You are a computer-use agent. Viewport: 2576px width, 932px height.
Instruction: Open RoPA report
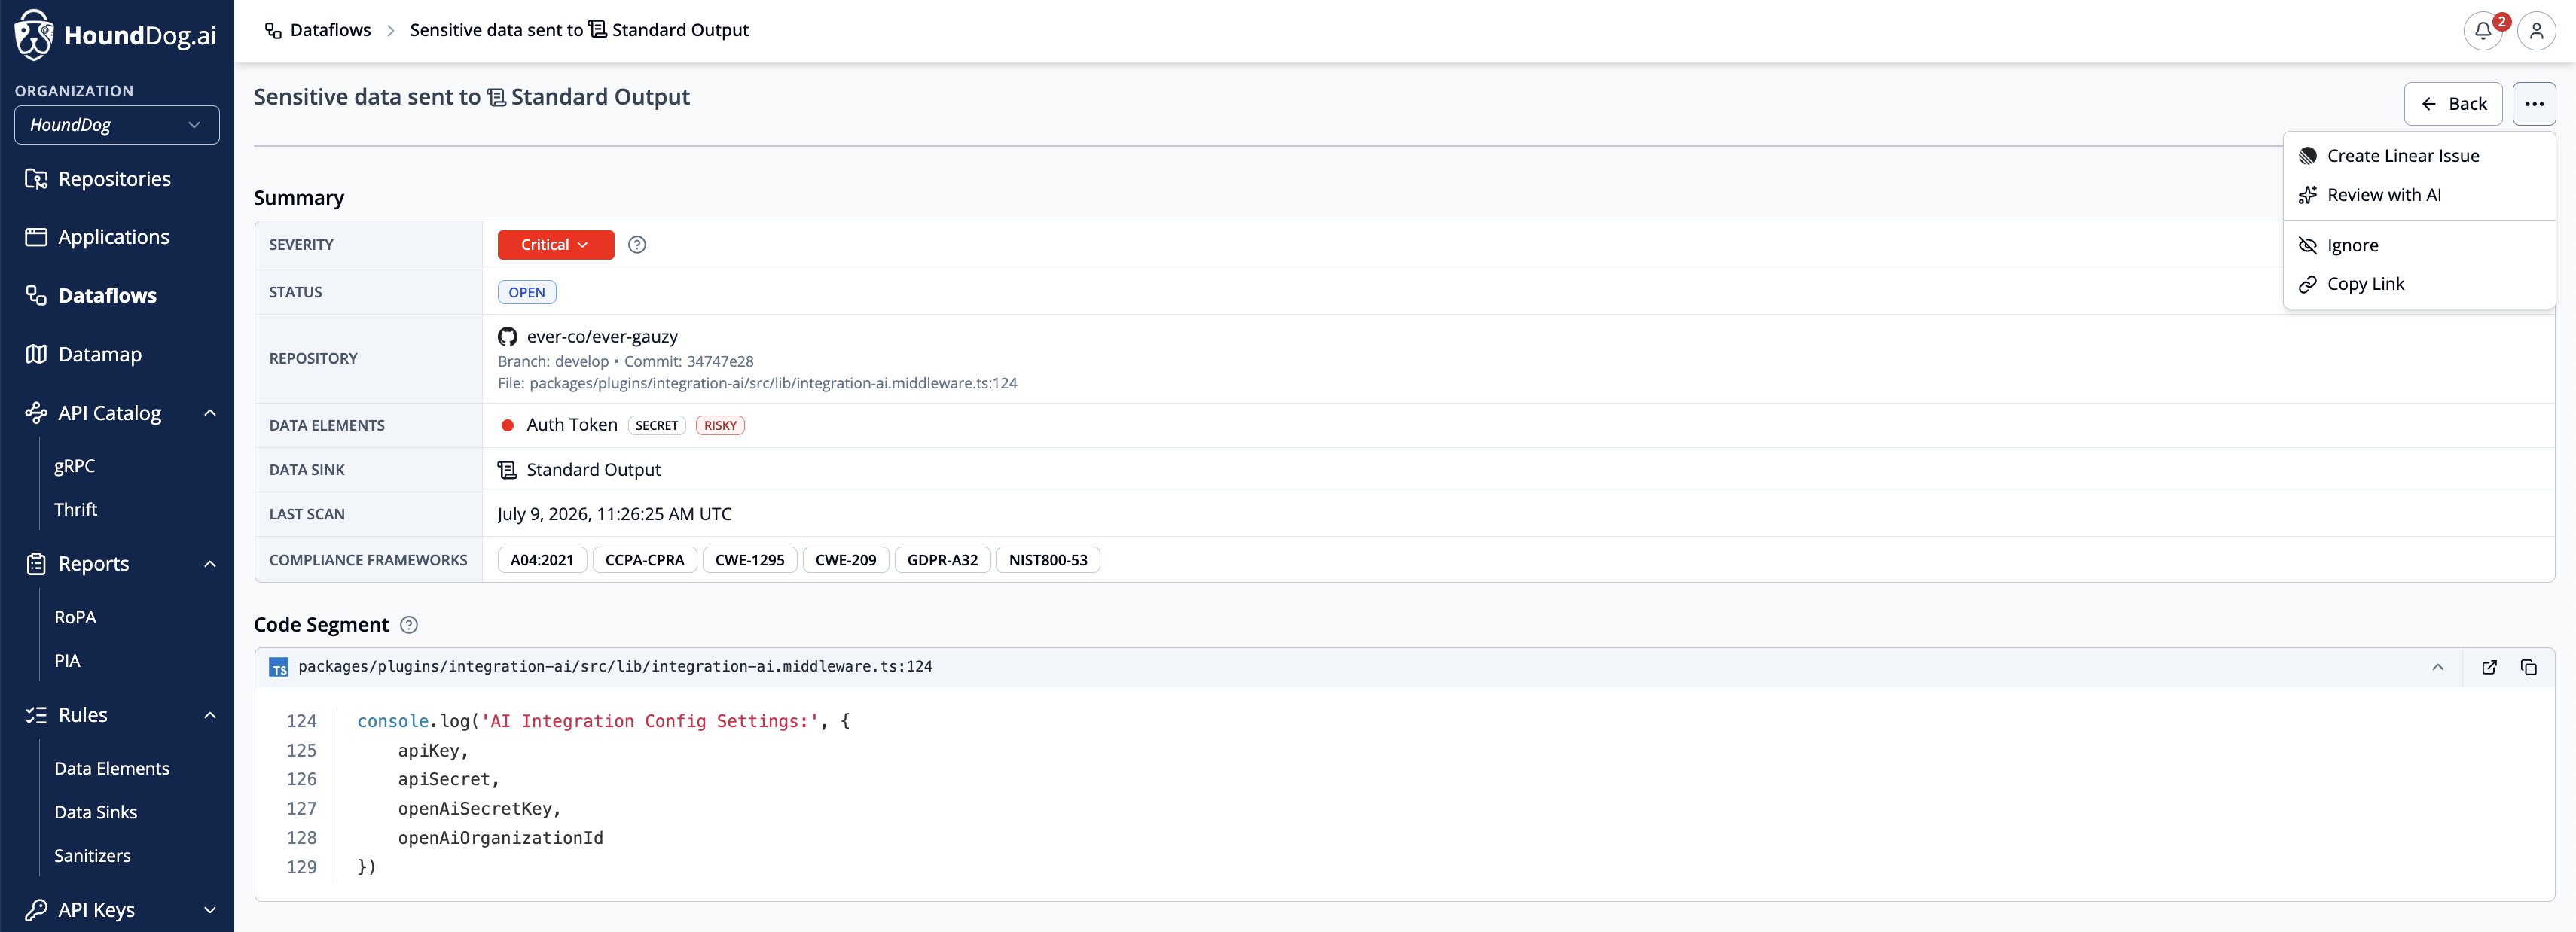pos(75,618)
